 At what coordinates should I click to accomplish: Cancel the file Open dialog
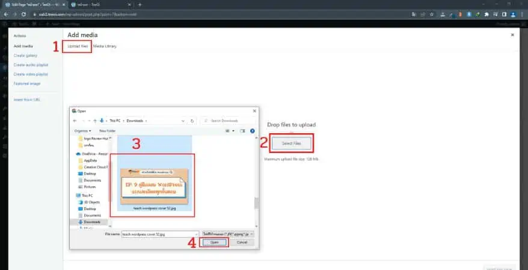[242, 242]
